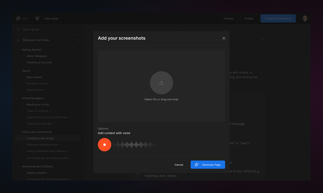Screen dimensions: 323x193
Task: Click the Search guide input field
Action: [x=48, y=29]
